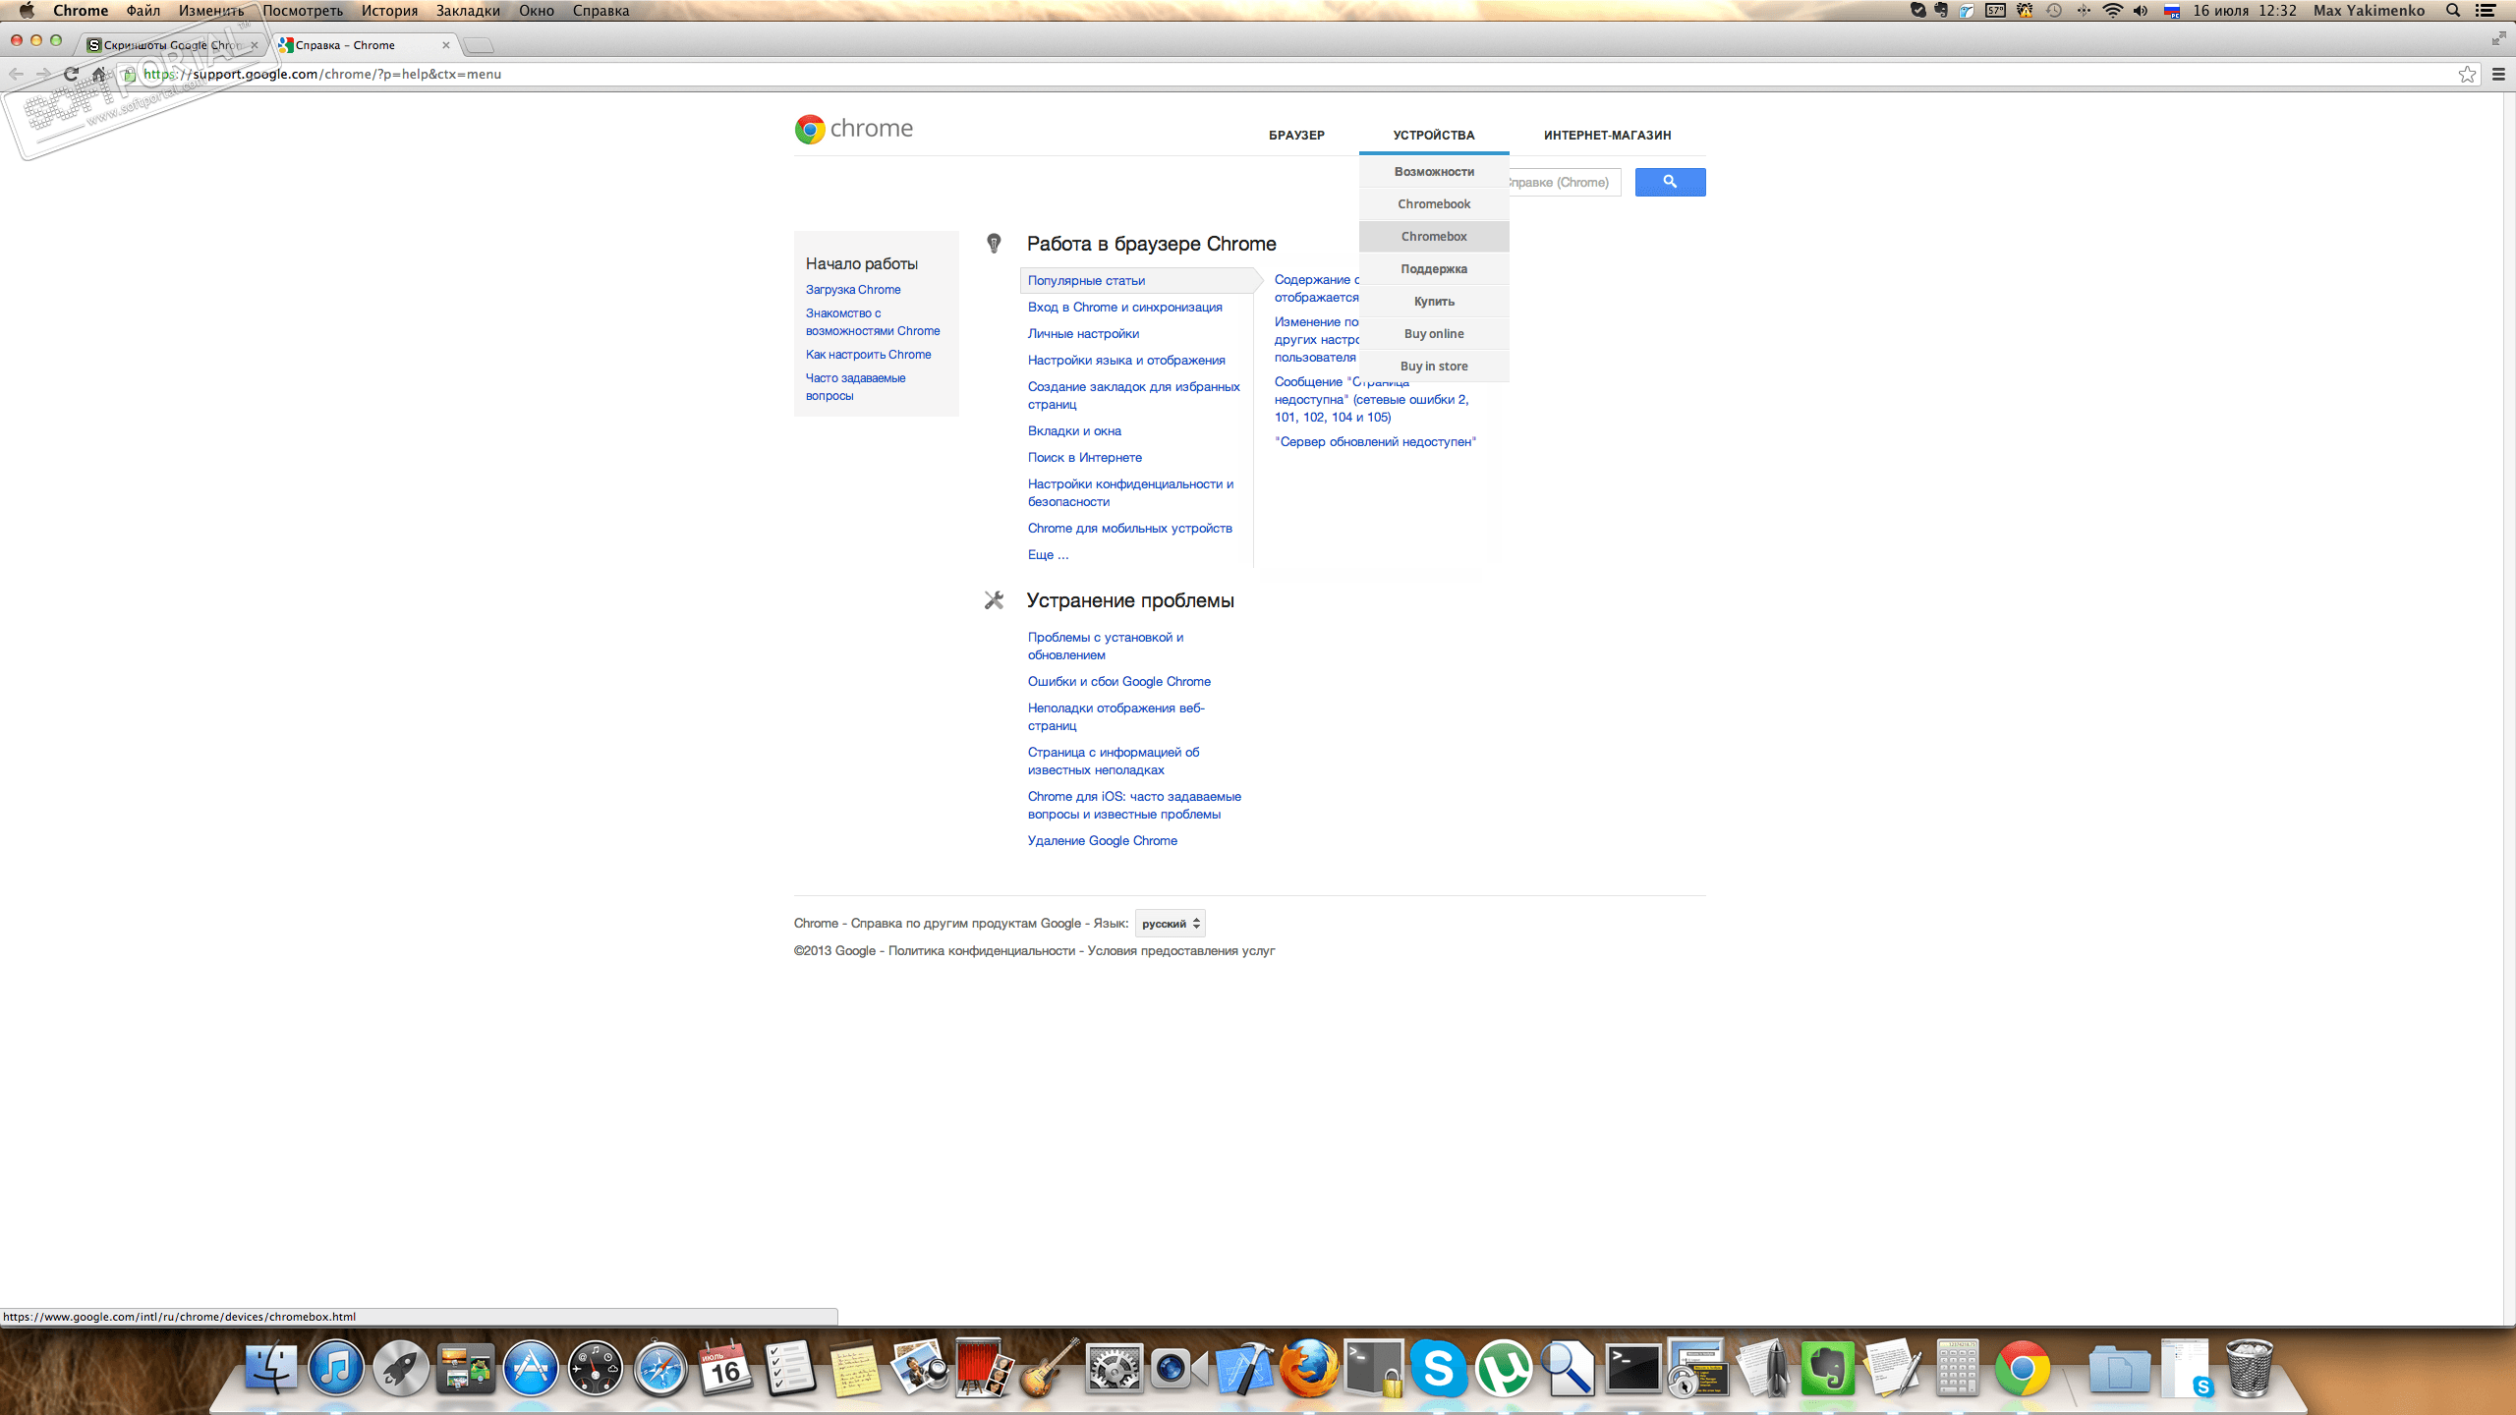Viewport: 2516px width, 1415px height.
Task: Click the home page icon
Action: [99, 74]
